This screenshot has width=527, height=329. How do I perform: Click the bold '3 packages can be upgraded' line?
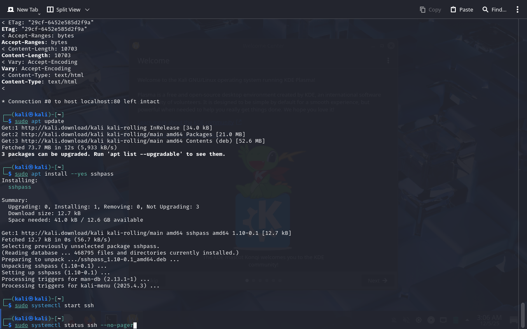click(x=113, y=154)
